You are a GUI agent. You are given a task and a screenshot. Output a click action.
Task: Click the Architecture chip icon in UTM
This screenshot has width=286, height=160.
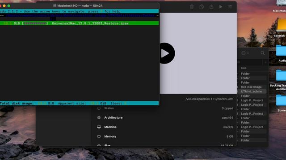coord(99,117)
